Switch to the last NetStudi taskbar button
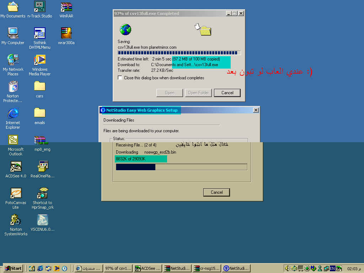 pos(236,268)
